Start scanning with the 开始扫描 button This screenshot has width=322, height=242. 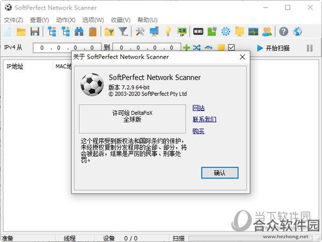(x=273, y=48)
